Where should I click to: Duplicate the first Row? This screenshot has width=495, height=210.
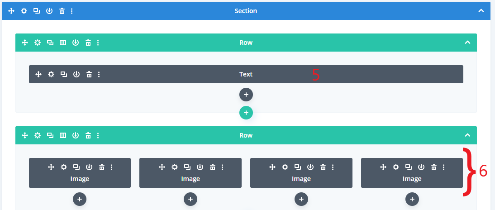pyautogui.click(x=50, y=43)
